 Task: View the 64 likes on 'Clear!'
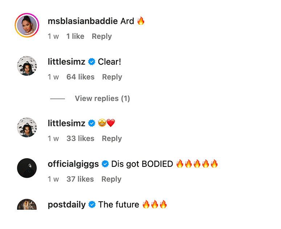(80, 77)
